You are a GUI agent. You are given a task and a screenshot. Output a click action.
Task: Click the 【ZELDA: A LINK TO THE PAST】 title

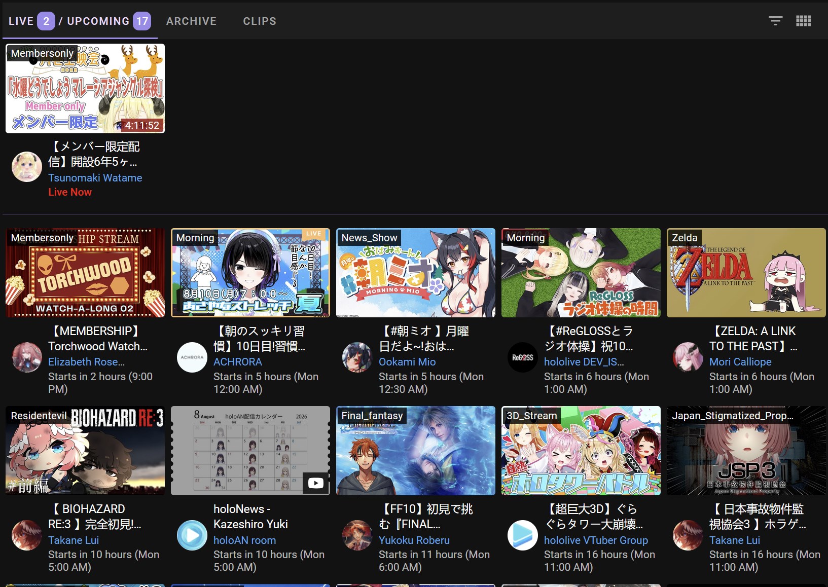[753, 339]
